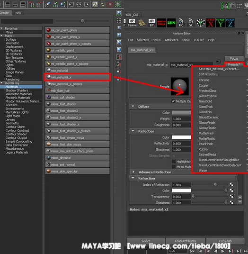
Task: Map Index of Refraction checker button
Action: 231,184
